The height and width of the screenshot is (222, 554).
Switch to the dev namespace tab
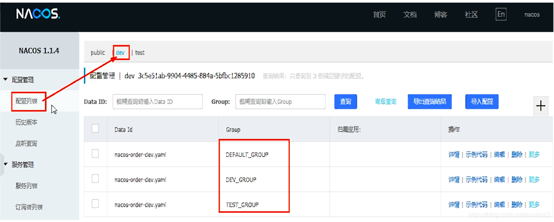[x=120, y=52]
